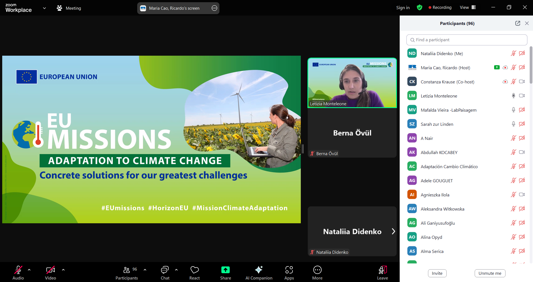
Task: Expand the video options arrow
Action: pos(63,270)
